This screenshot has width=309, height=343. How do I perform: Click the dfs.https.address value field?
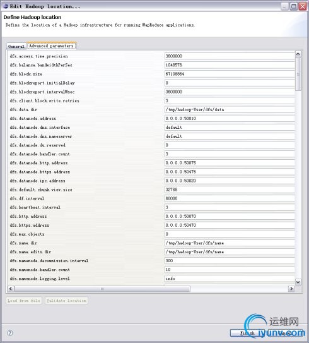coord(230,225)
